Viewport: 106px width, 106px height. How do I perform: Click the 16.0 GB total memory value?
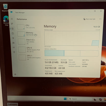click(97, 27)
